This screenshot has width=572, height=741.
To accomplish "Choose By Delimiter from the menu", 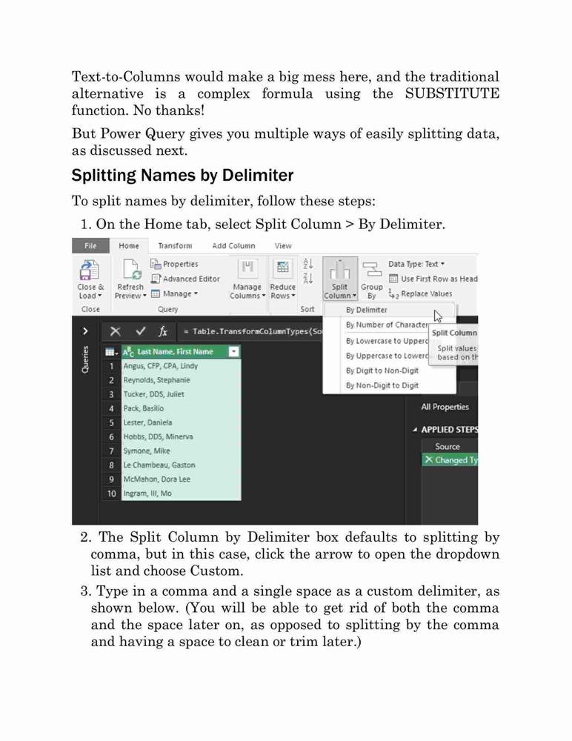I will coord(390,310).
